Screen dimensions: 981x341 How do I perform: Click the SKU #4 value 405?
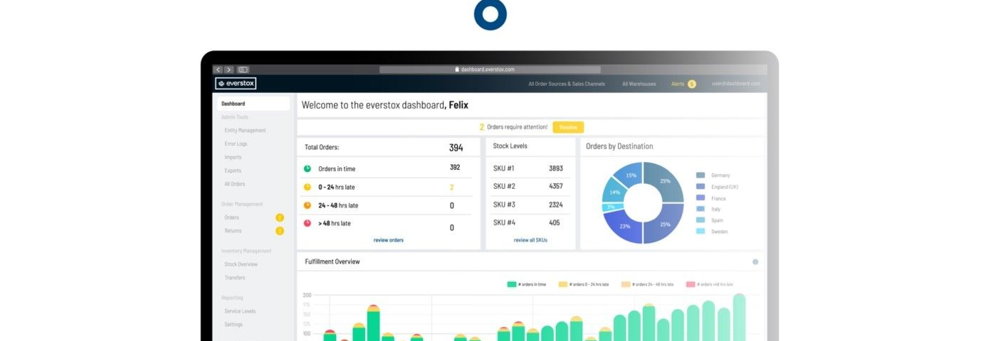555,222
